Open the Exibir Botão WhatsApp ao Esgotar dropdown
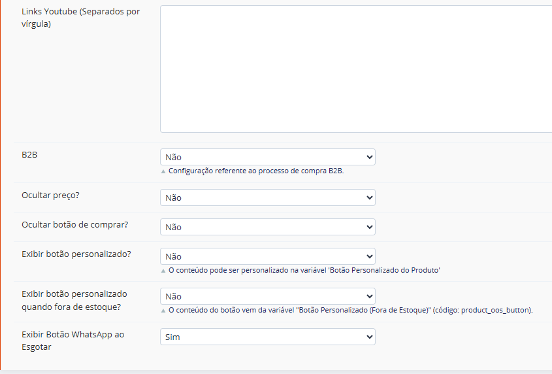Viewport: 552px width, 374px height. (x=268, y=337)
